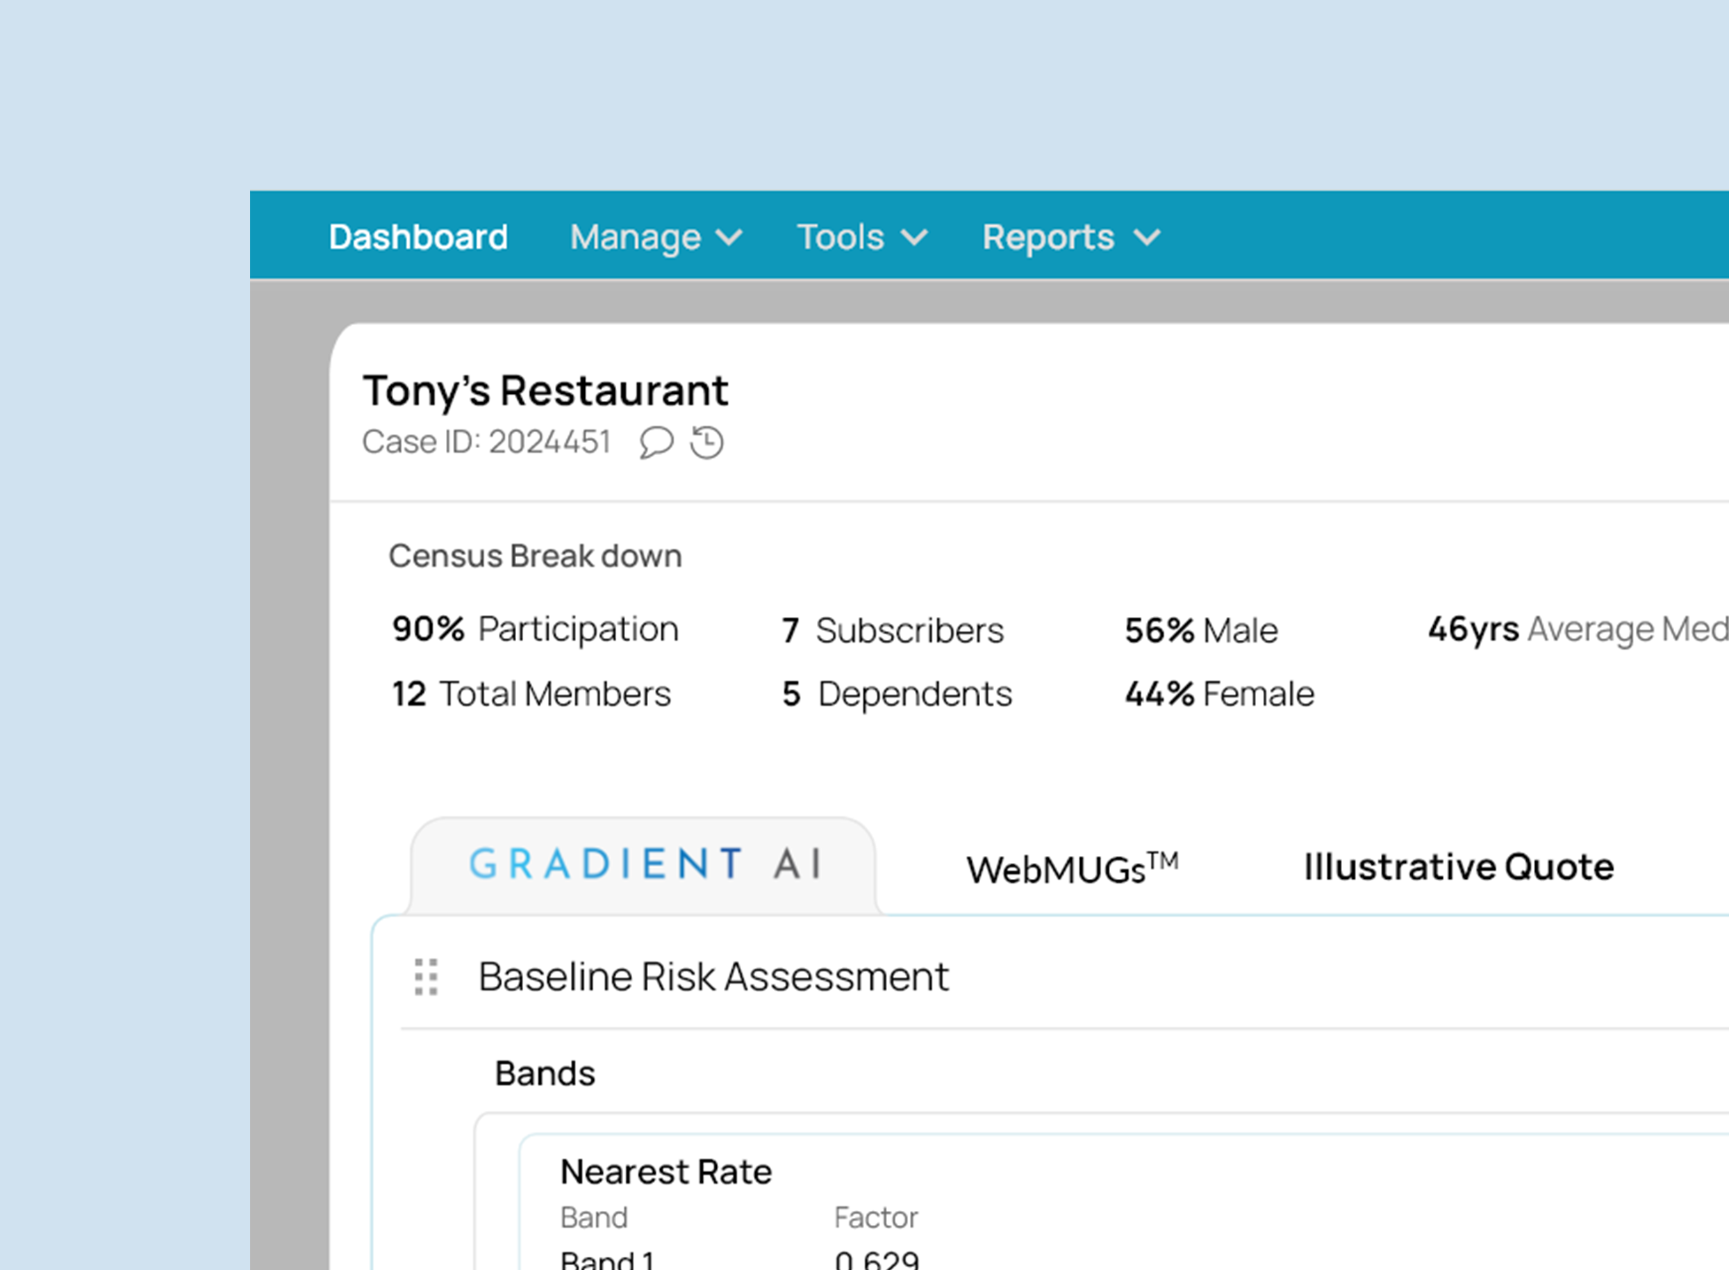Click the Census Break down heading
Screen dimensions: 1729x1270
click(x=536, y=556)
